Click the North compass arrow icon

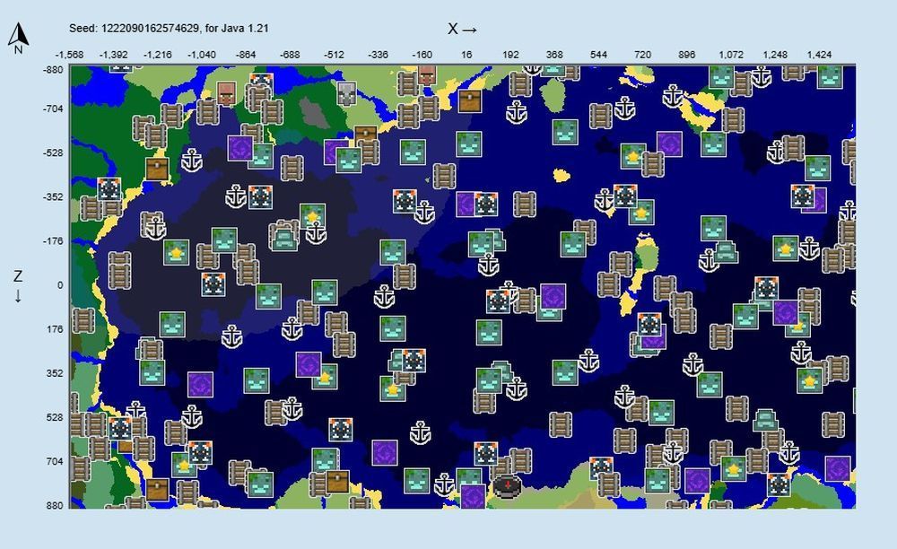[x=18, y=36]
